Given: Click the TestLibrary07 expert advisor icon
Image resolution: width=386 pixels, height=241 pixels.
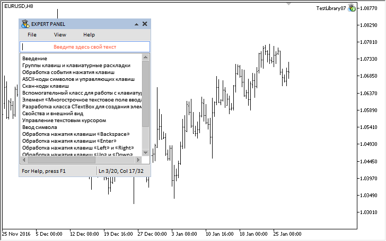Looking at the screenshot, I should 352,8.
